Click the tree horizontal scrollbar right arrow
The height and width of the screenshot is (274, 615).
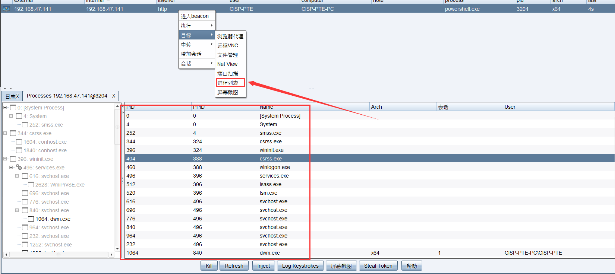tap(111, 255)
